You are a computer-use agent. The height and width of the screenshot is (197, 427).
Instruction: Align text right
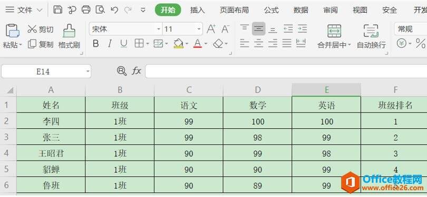click(273, 43)
